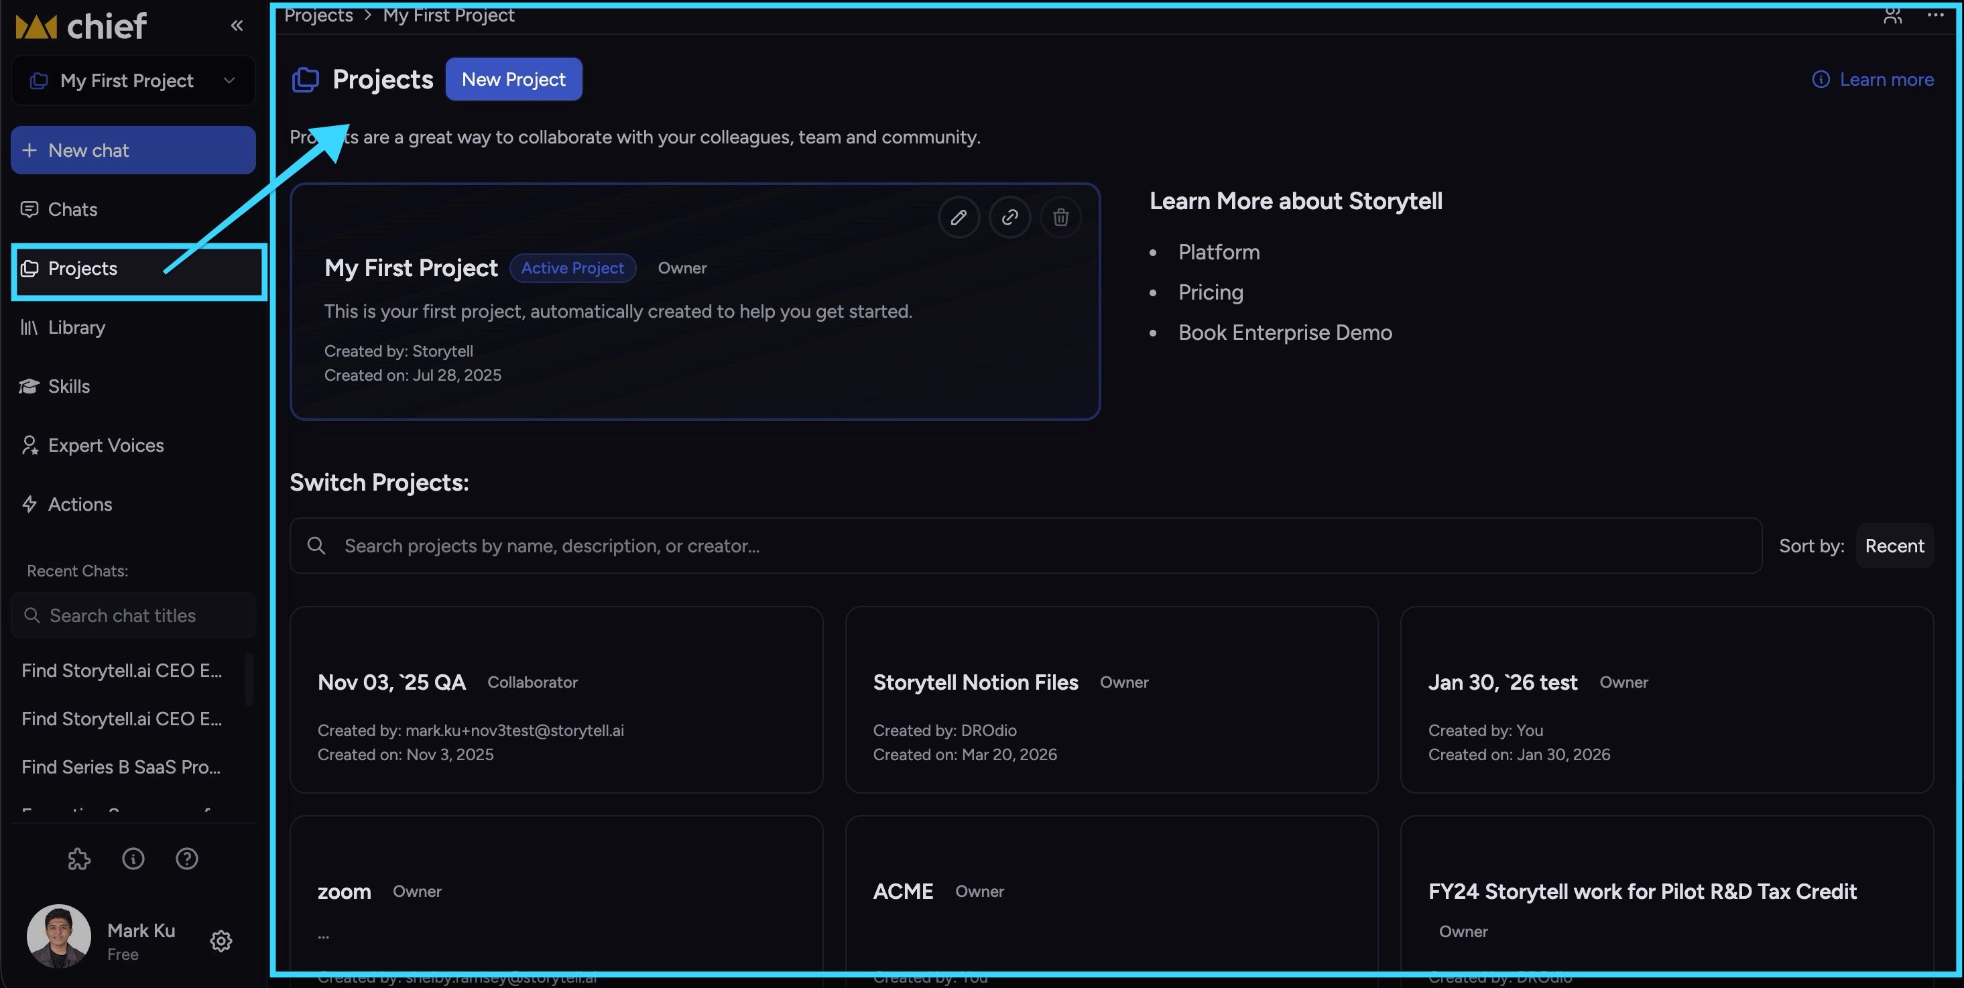1964x988 pixels.
Task: Open the collaborators people icon
Action: [1892, 15]
